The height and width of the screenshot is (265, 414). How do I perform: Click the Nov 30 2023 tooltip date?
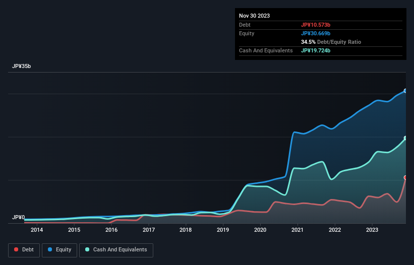click(x=254, y=16)
